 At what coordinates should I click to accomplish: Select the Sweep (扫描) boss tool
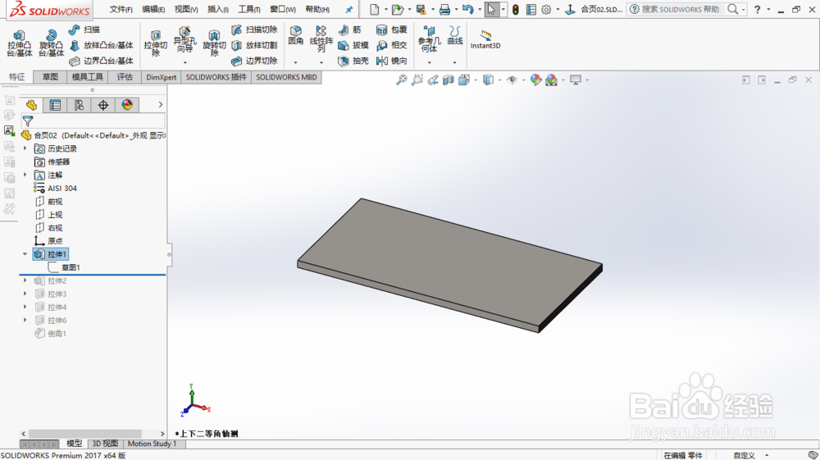point(84,30)
